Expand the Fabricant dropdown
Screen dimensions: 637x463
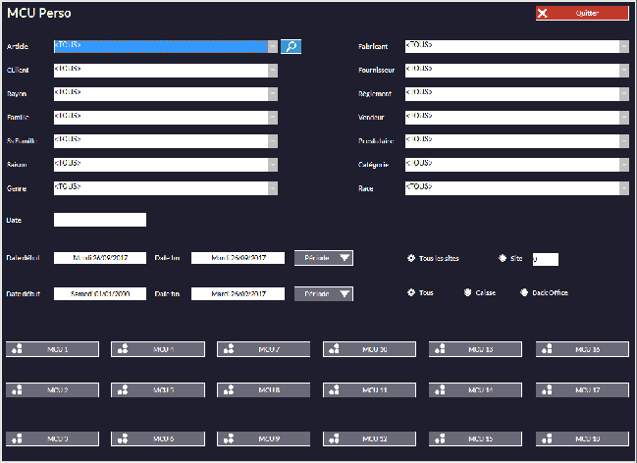coord(623,46)
